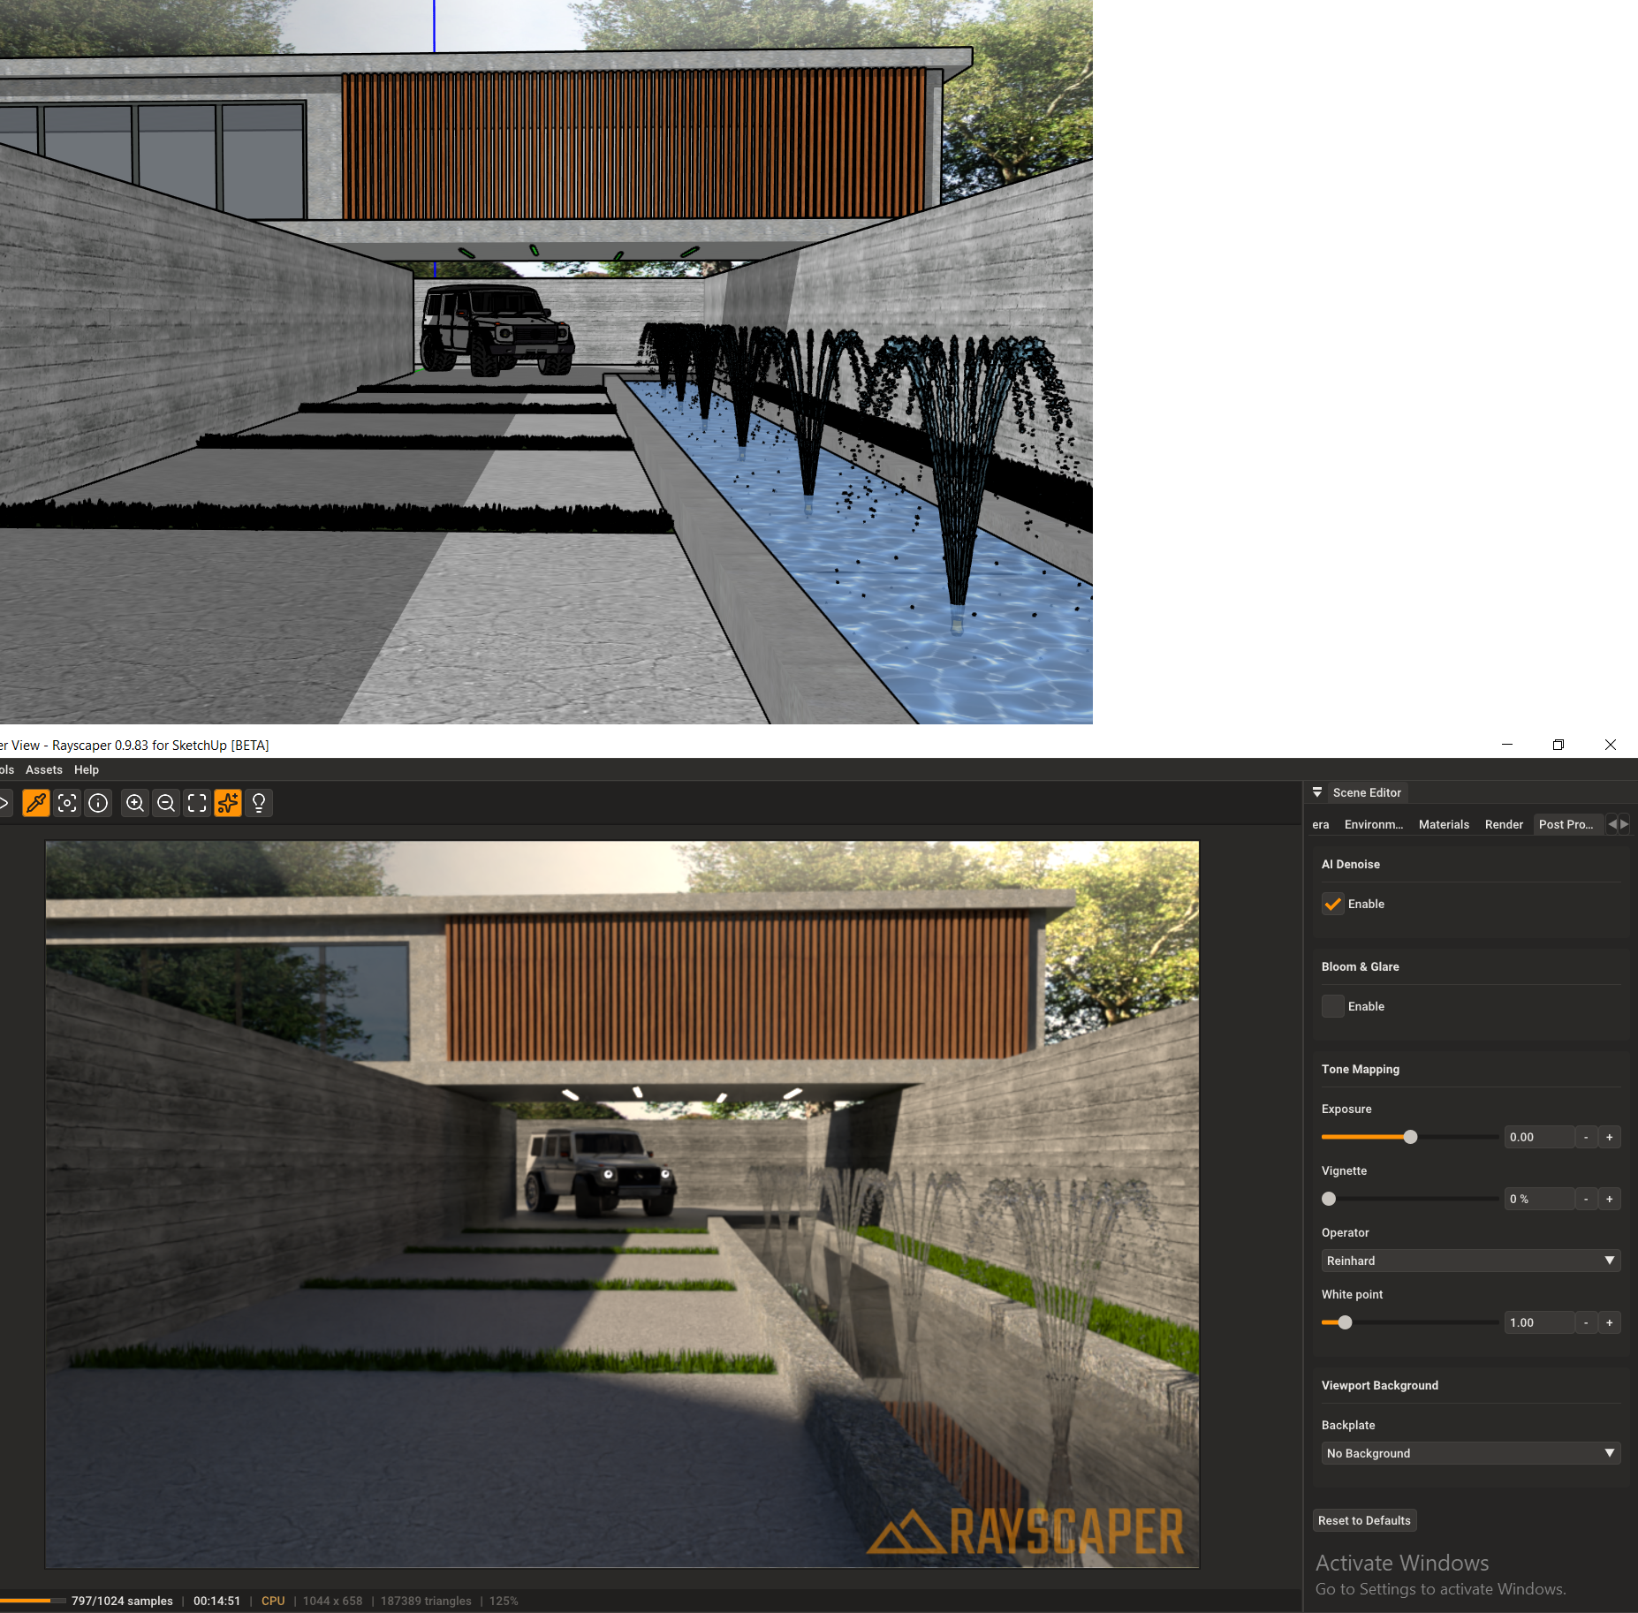Open the Assets menu
1638x1613 pixels.
coord(44,769)
